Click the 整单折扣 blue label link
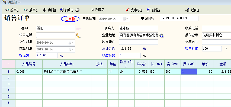Screen dimensions: 231x107 pyautogui.click(x=191, y=49)
